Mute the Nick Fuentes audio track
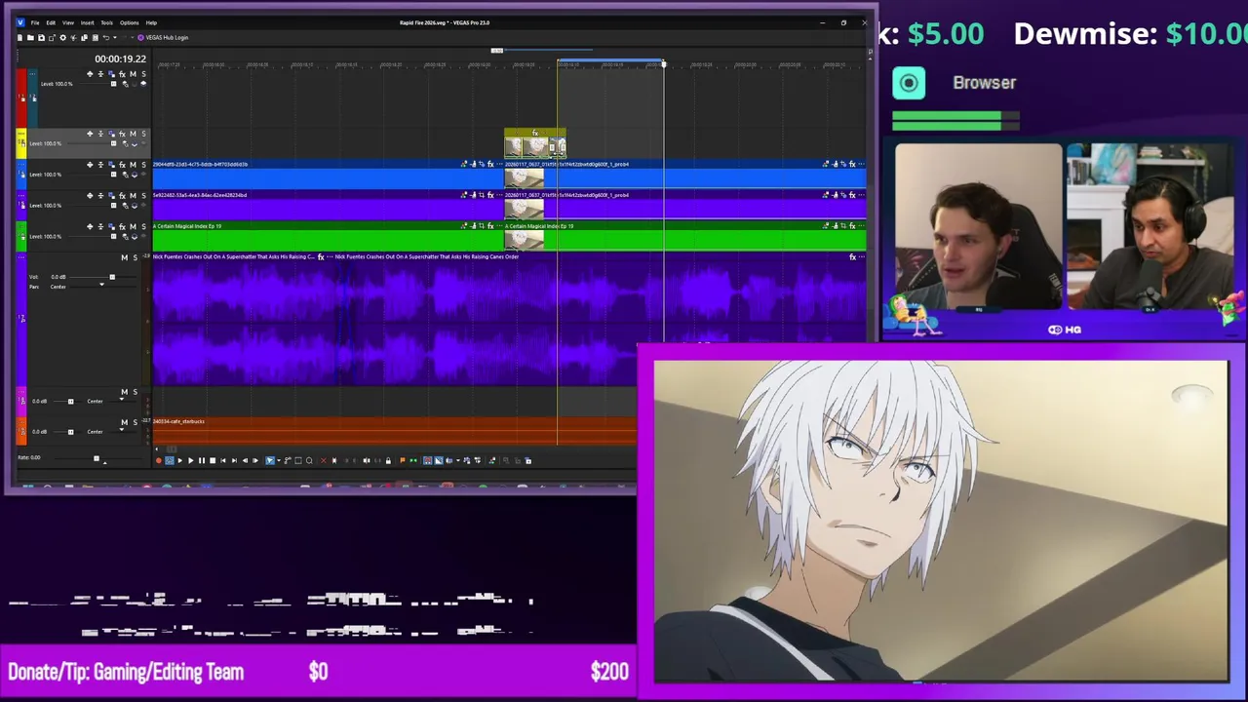This screenshot has width=1248, height=702. pyautogui.click(x=124, y=257)
